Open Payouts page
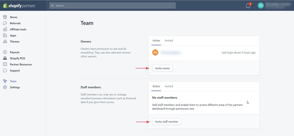The image size is (294, 136). (x=15, y=52)
